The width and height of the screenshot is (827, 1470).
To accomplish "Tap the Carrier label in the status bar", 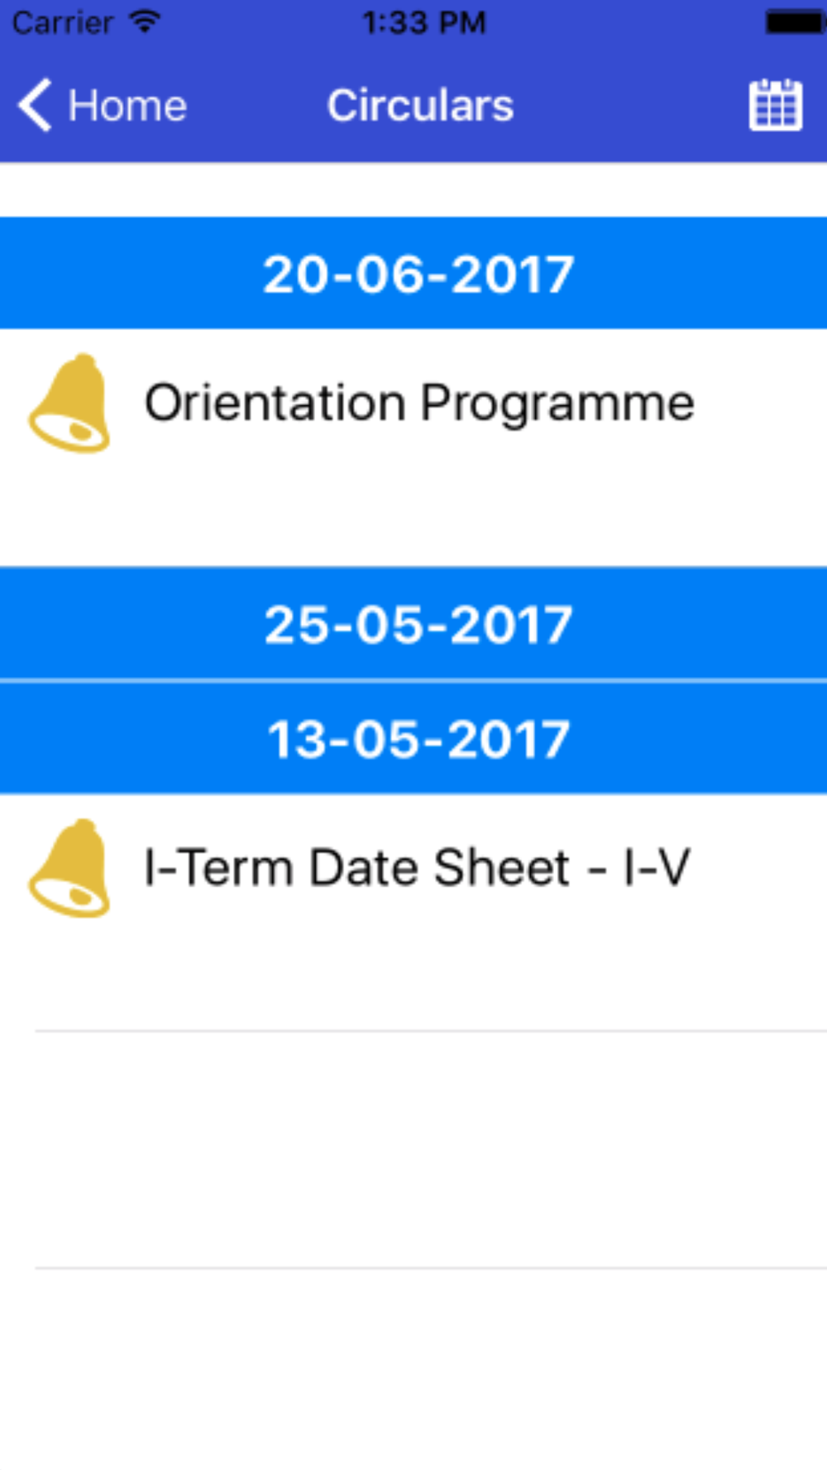I will 63,22.
